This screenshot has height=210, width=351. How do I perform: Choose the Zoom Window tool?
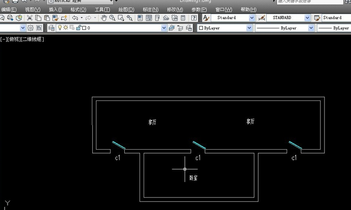(121, 18)
